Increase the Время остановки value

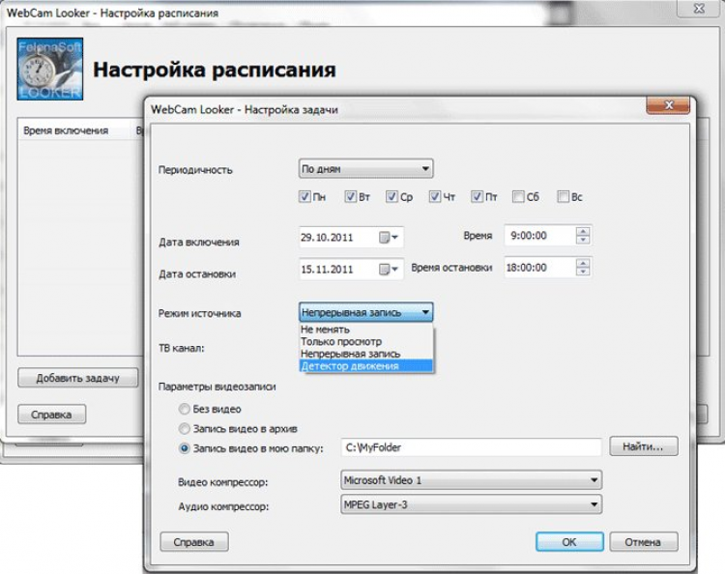pyautogui.click(x=583, y=264)
